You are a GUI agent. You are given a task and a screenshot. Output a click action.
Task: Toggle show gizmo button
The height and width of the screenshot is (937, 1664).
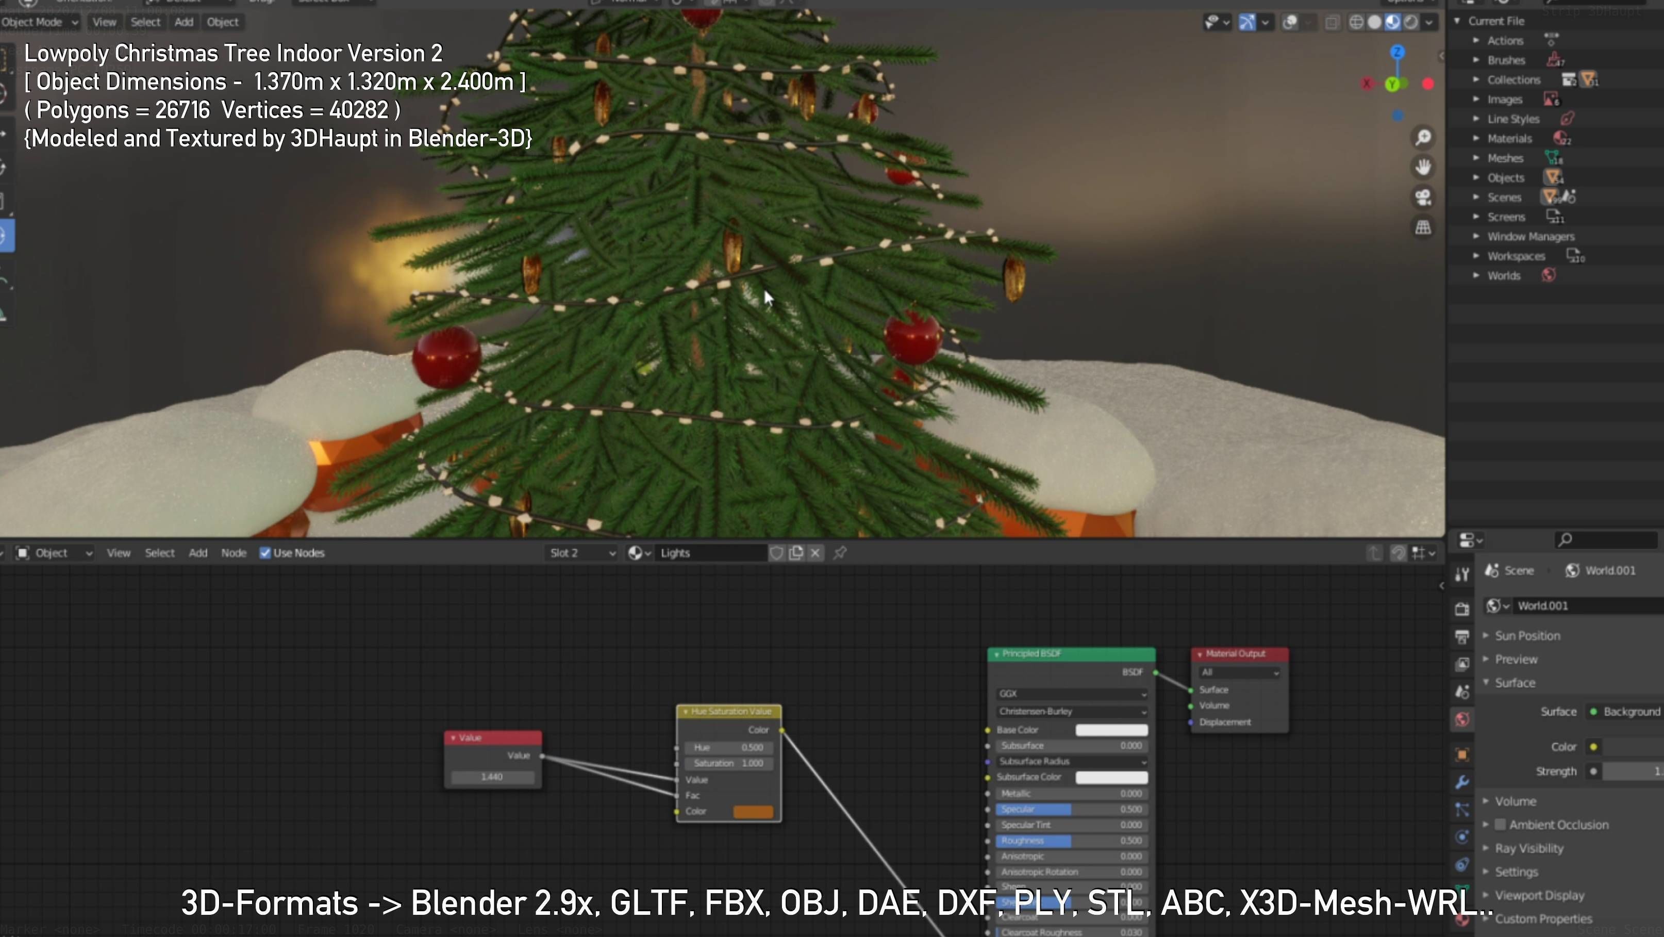point(1247,23)
